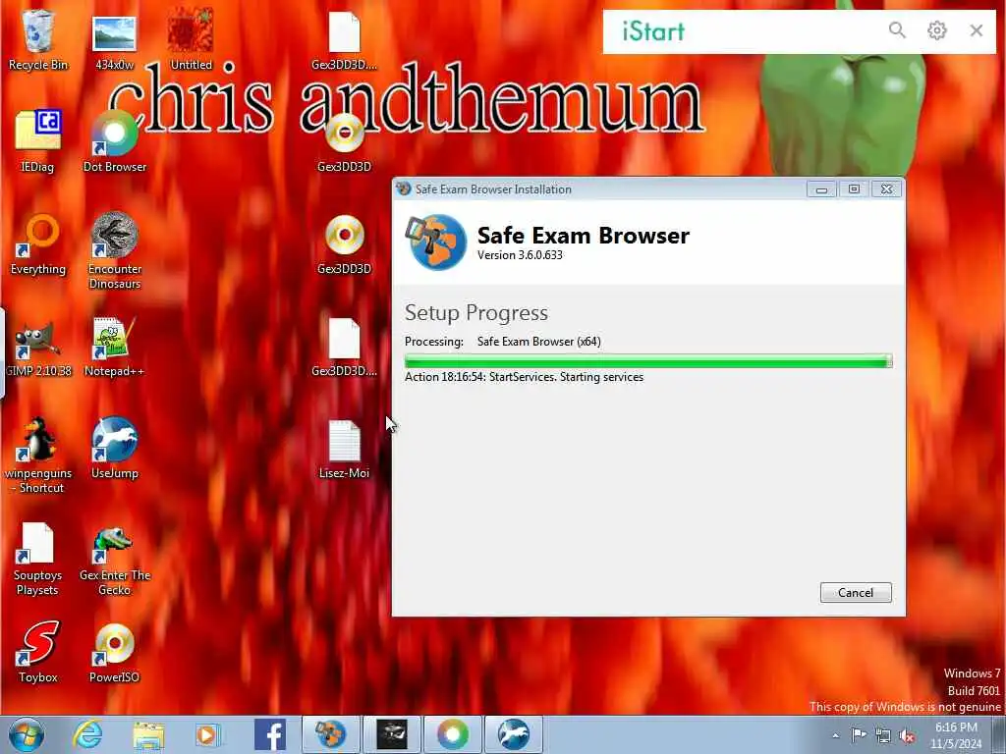Minimize the Safe Exam Browser Installation window

(821, 189)
